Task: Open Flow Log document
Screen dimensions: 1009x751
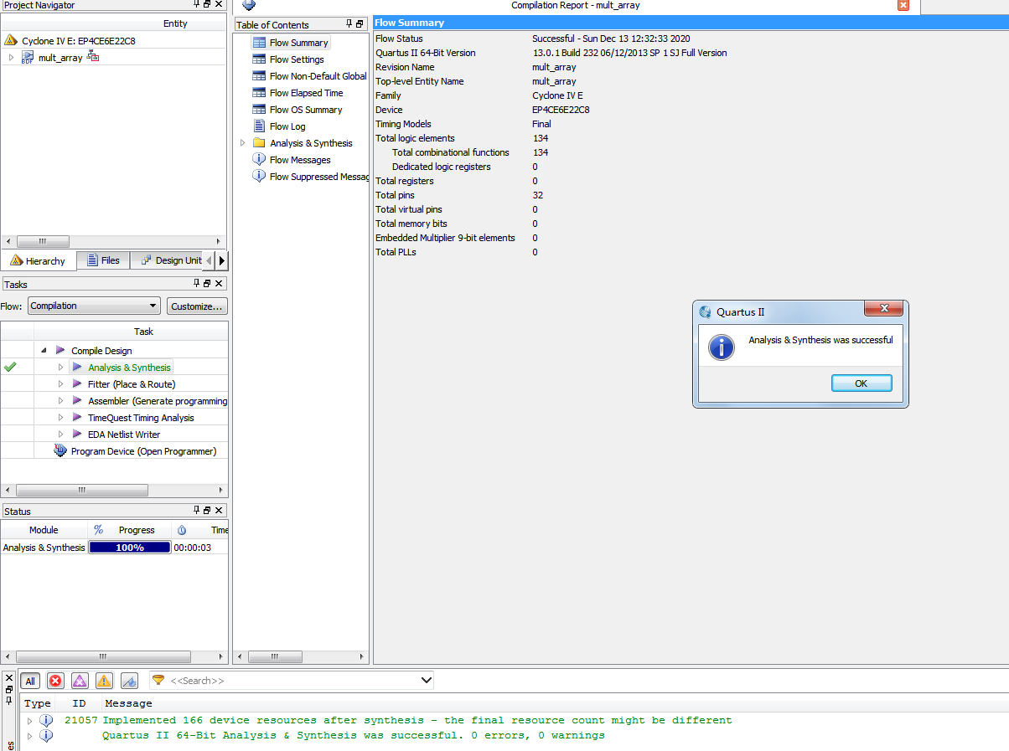Action: coord(287,126)
